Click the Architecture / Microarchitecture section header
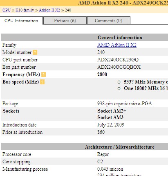This screenshot has width=168, height=176. point(120,147)
